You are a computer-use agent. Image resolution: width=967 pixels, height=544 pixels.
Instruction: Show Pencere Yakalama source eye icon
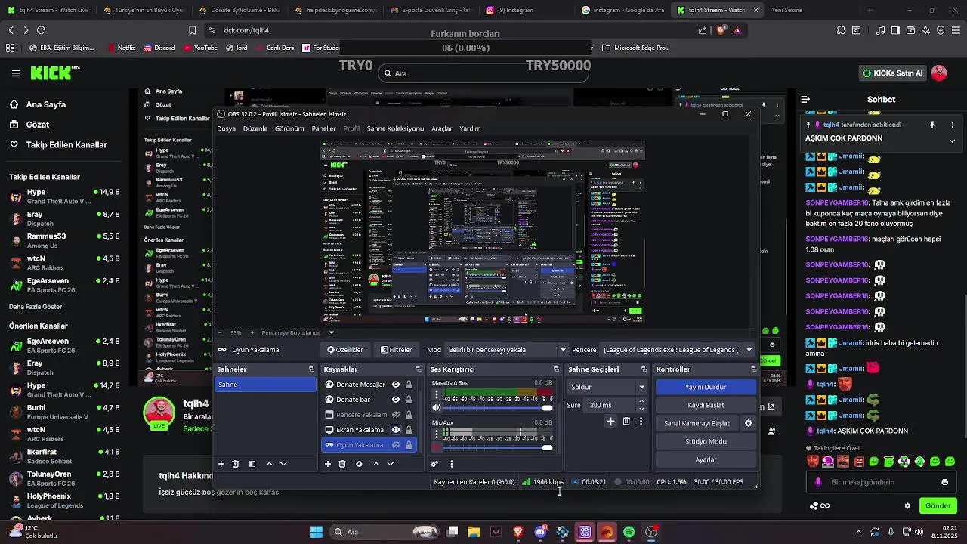(396, 415)
